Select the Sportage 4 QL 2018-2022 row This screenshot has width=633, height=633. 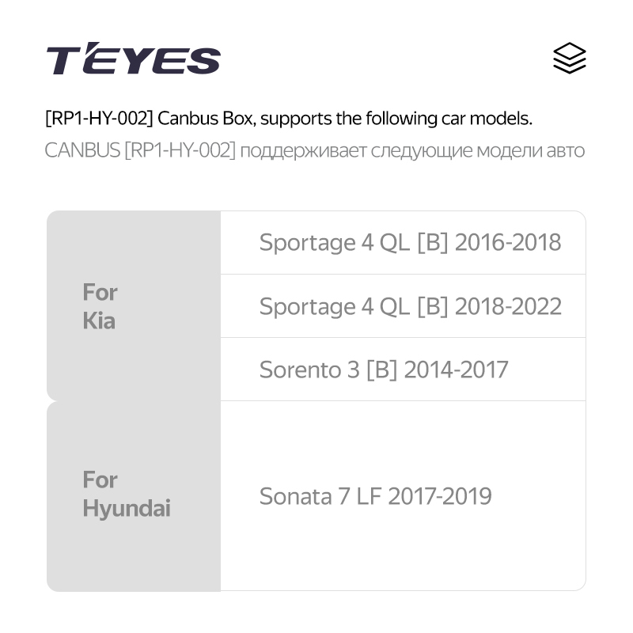[x=403, y=306]
